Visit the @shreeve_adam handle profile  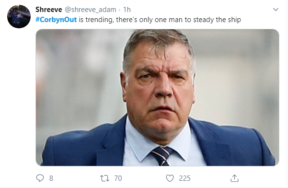(91, 10)
